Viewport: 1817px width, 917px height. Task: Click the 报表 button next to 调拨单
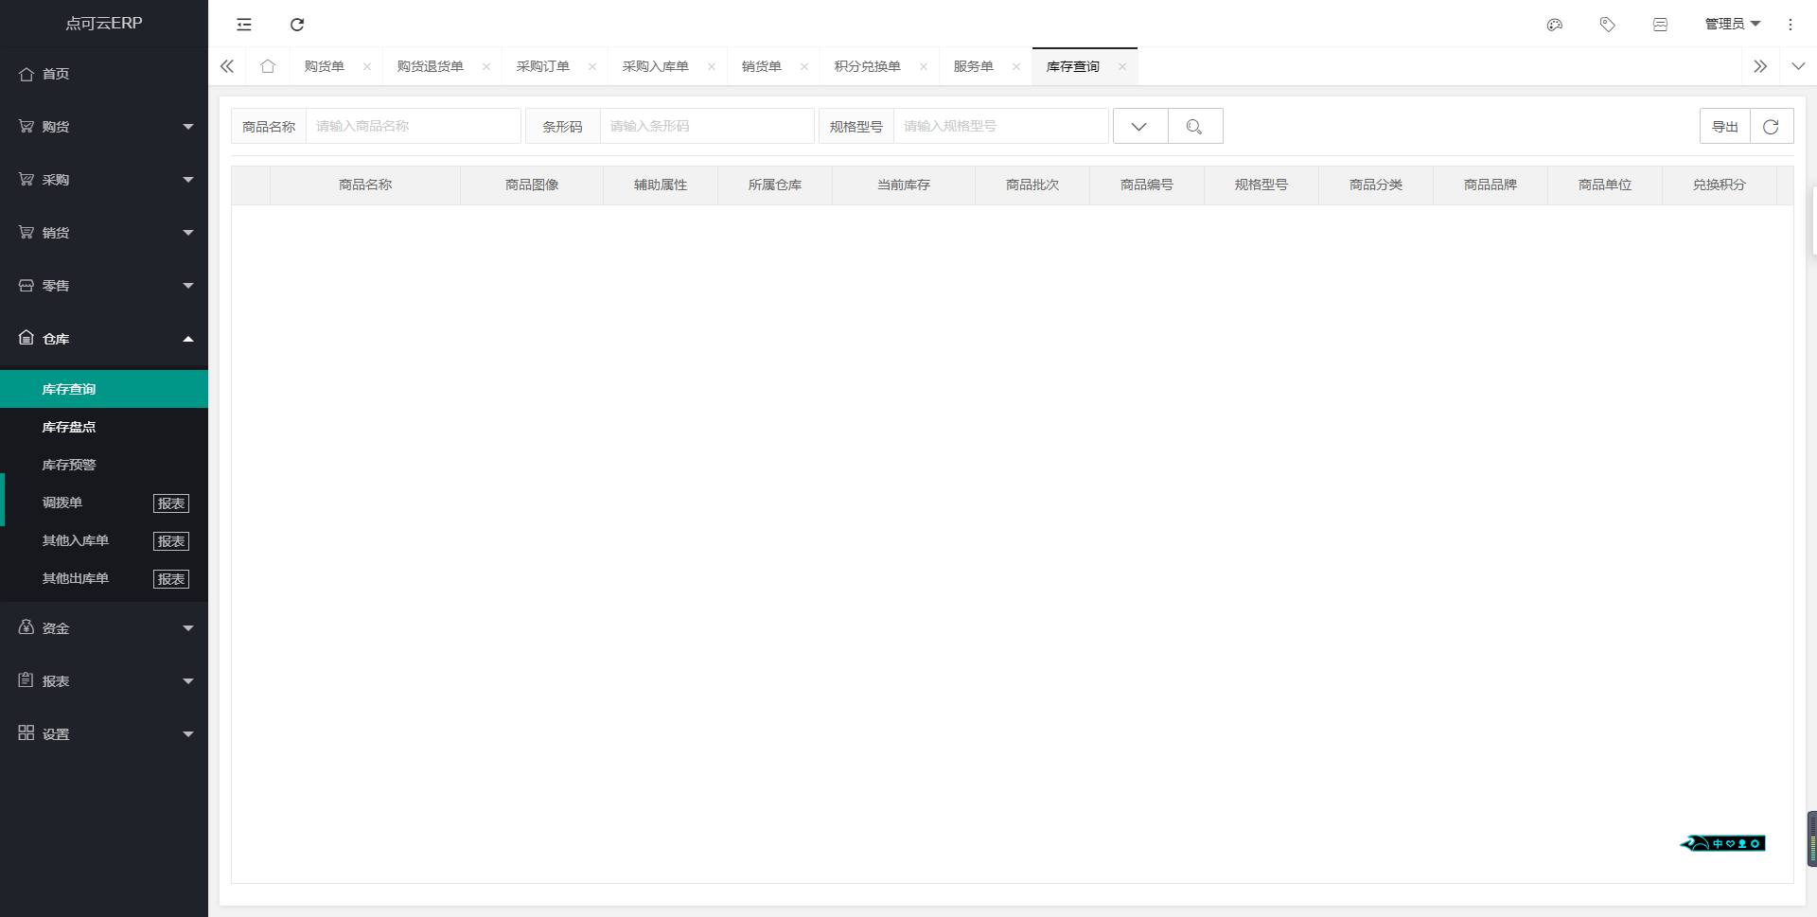pyautogui.click(x=171, y=503)
